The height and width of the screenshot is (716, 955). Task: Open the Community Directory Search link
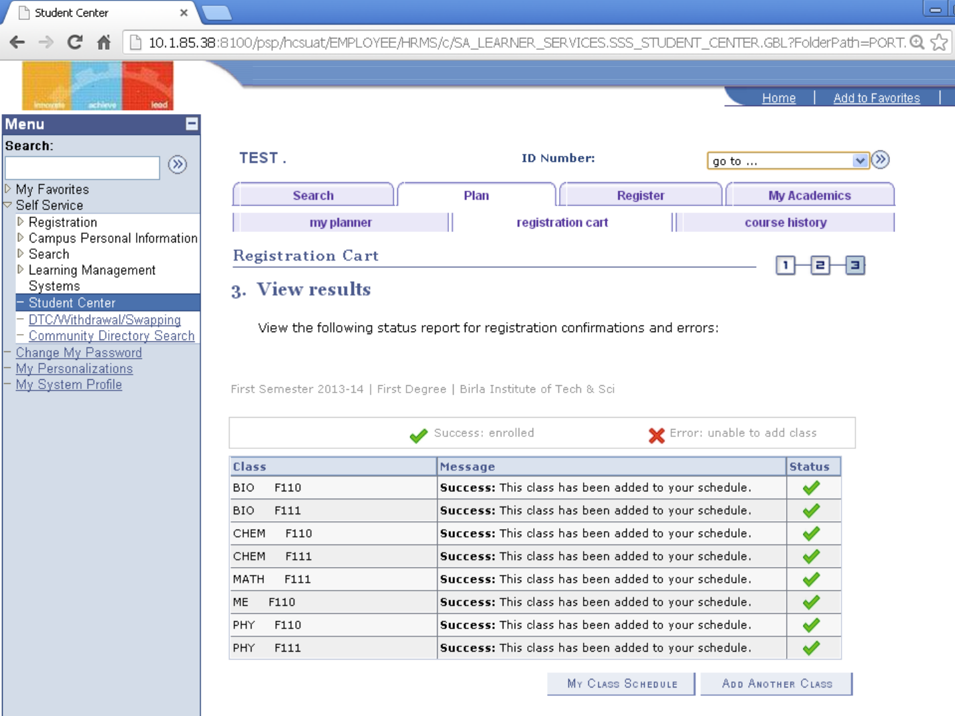coord(111,336)
